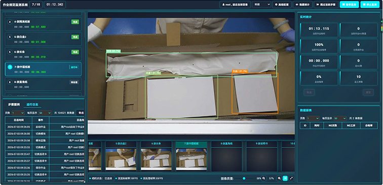Select step 8-放直角纸 in list

pos(43,84)
